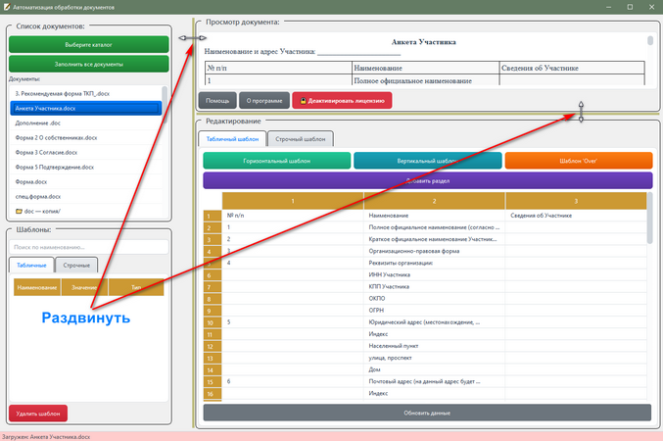Click cell 'Почтовый адрес (на данный адрес будет ...'
Viewport: 663px width, 441px height.
[x=434, y=381]
